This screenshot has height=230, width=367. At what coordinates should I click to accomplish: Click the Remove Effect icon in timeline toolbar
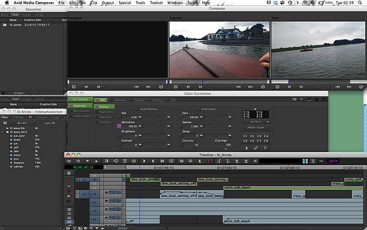(x=134, y=161)
